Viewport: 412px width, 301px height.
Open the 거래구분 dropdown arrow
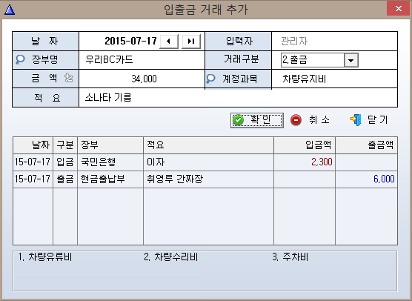pyautogui.click(x=350, y=60)
